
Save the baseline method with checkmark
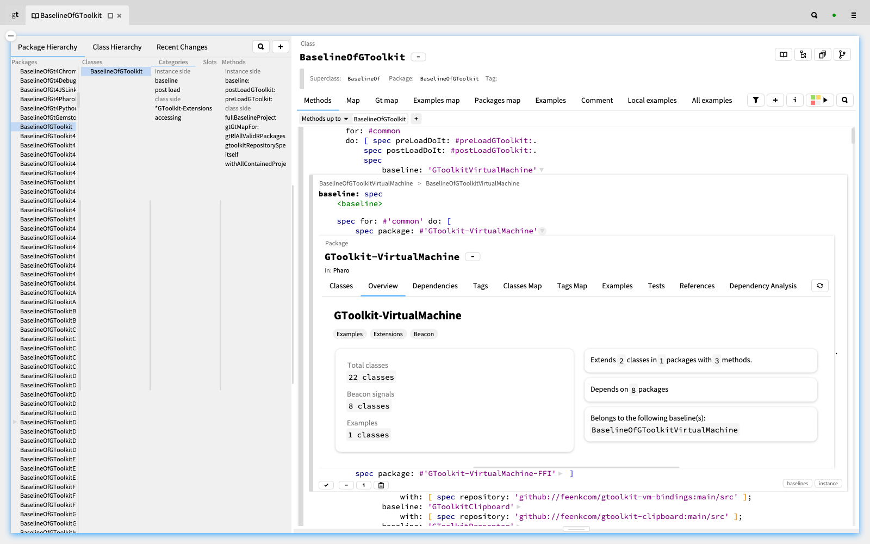pos(326,485)
